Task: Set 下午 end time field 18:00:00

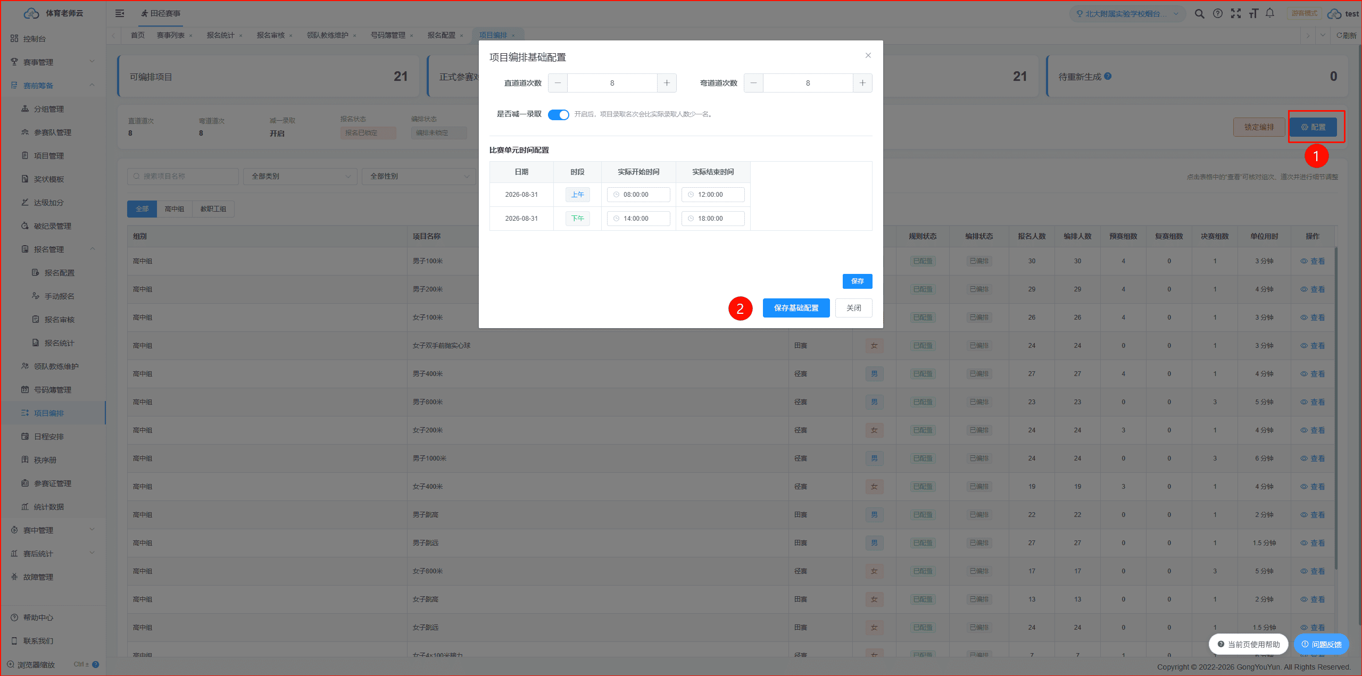Action: coord(713,219)
